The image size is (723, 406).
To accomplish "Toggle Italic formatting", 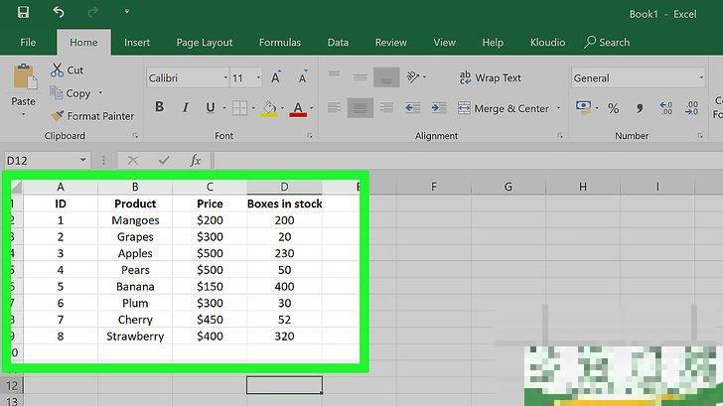I will pos(185,108).
